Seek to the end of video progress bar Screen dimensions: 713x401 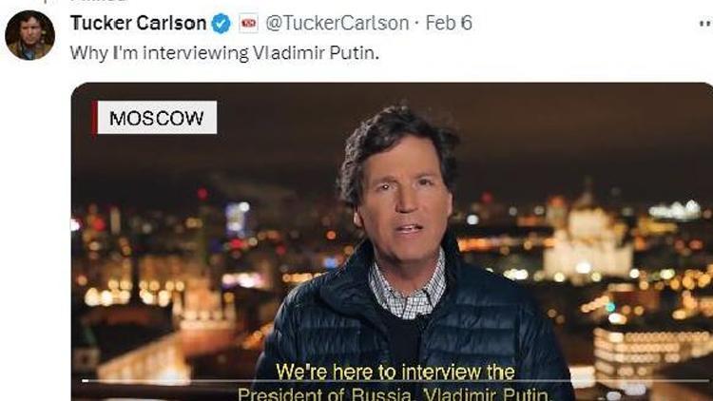click(x=707, y=381)
